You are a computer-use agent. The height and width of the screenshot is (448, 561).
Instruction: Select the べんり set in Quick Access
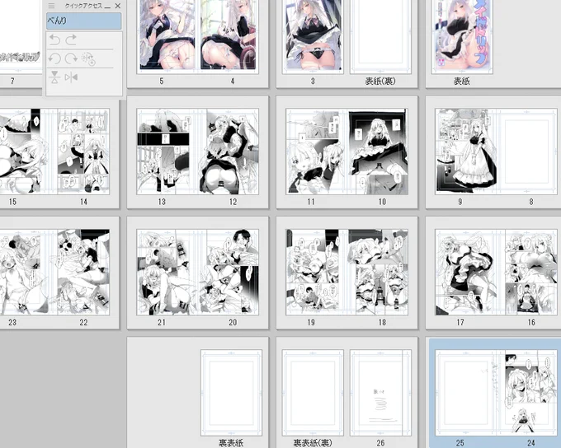83,21
